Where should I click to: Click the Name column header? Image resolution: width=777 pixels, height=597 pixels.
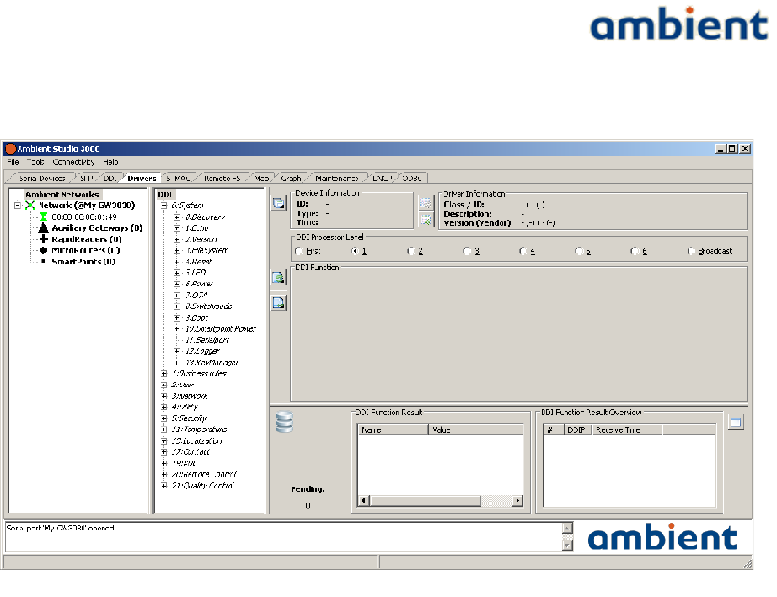393,429
